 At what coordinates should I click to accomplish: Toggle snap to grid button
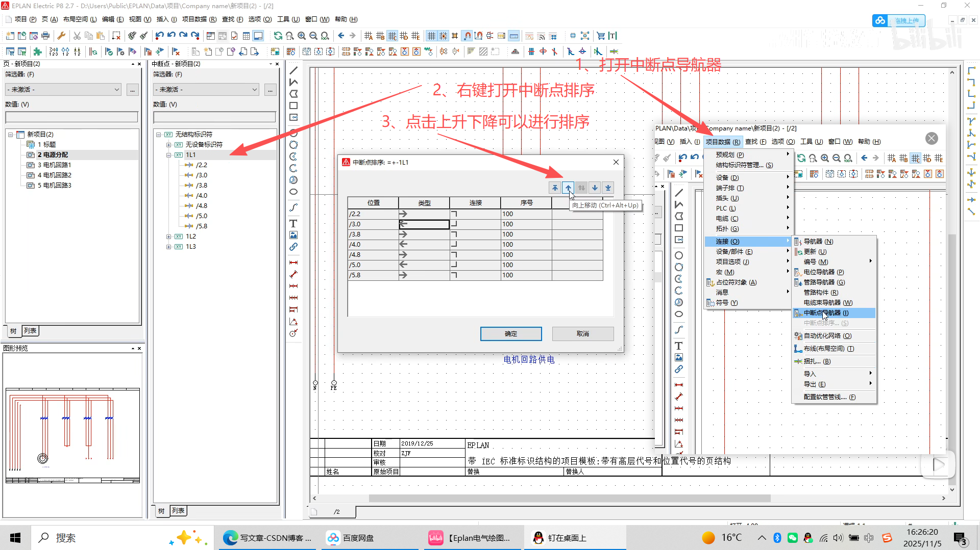pos(443,36)
